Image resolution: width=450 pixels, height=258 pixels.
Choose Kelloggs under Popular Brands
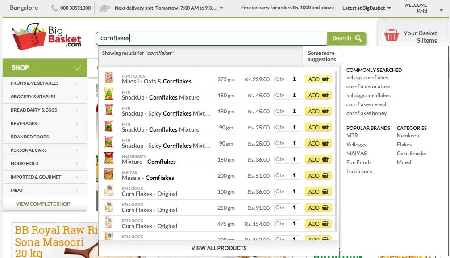356,144
